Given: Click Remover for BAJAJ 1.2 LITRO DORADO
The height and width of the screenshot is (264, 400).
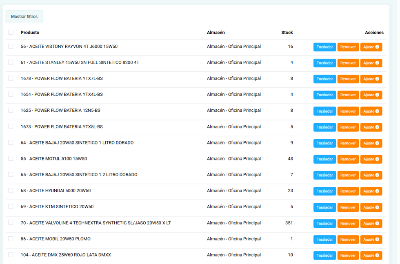Looking at the screenshot, I should 348,175.
